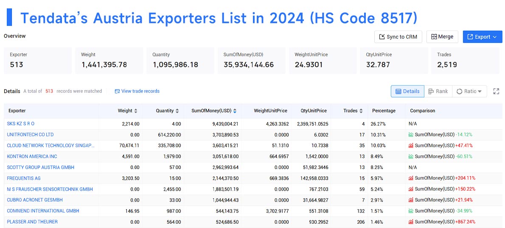Select the Quantity 1,095,986.18 overview card

(180, 61)
